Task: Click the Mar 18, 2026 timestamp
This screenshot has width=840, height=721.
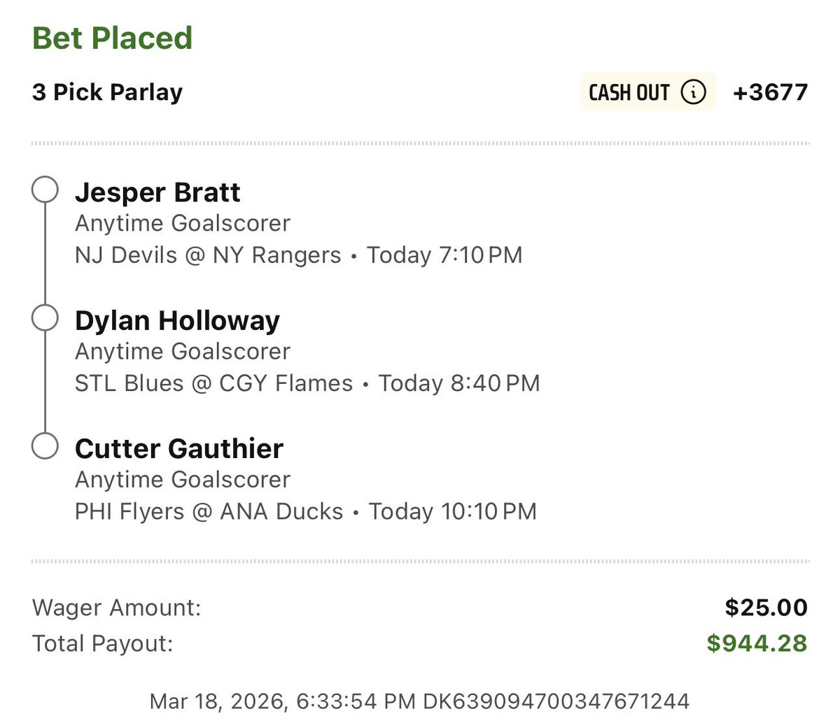Action: (283, 701)
